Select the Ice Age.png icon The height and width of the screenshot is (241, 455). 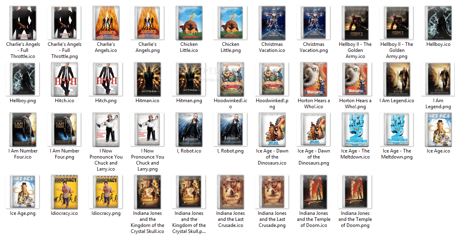[23, 192]
